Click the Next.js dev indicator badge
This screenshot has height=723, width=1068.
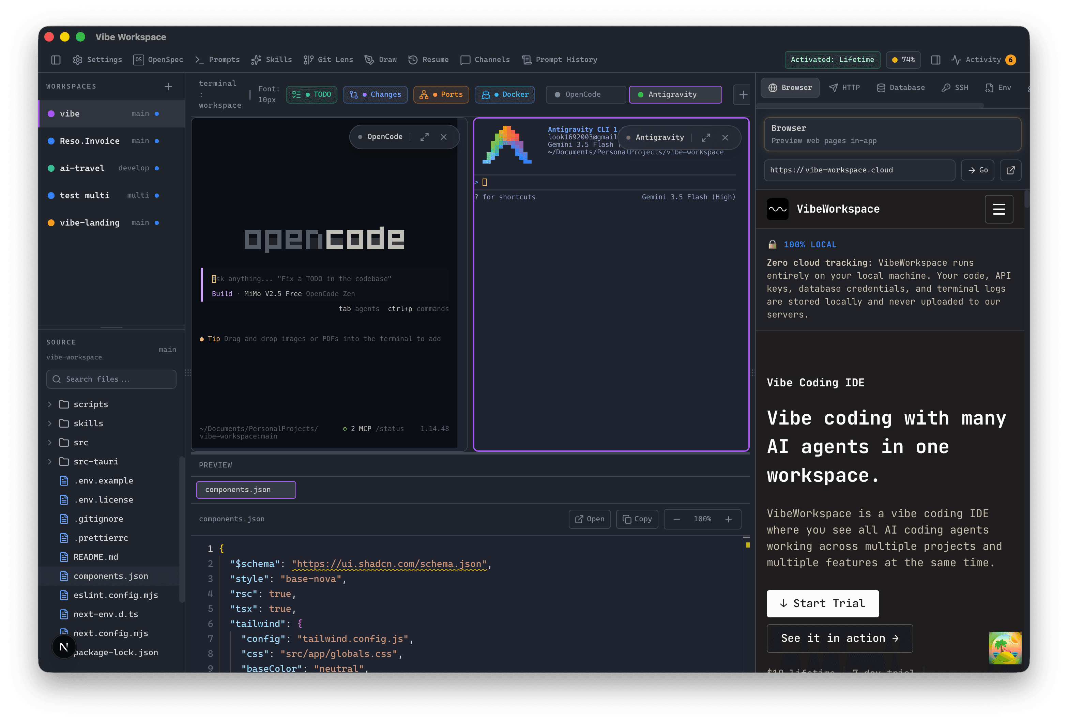[x=64, y=647]
